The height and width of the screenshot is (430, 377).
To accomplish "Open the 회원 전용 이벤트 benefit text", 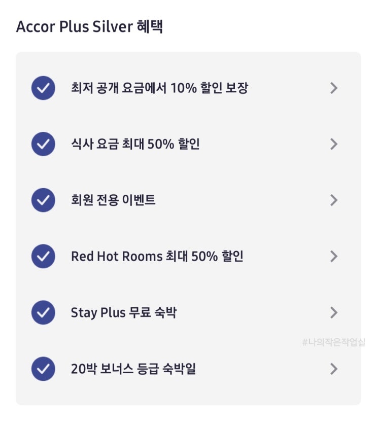I will pyautogui.click(x=113, y=200).
